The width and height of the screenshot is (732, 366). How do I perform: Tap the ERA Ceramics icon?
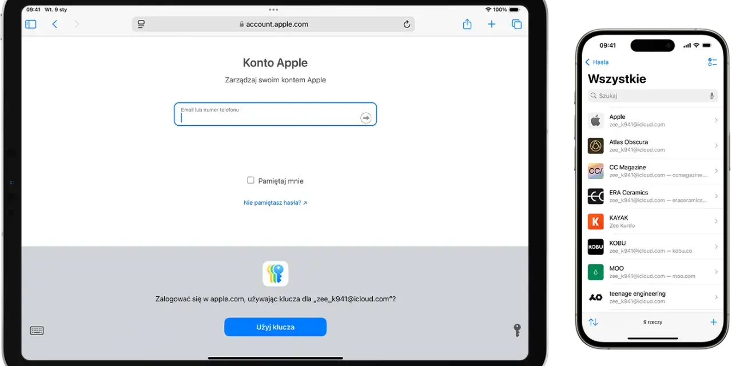tap(596, 196)
